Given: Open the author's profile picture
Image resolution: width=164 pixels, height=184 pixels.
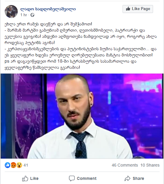Looking at the screenshot, I should tap(11, 12).
